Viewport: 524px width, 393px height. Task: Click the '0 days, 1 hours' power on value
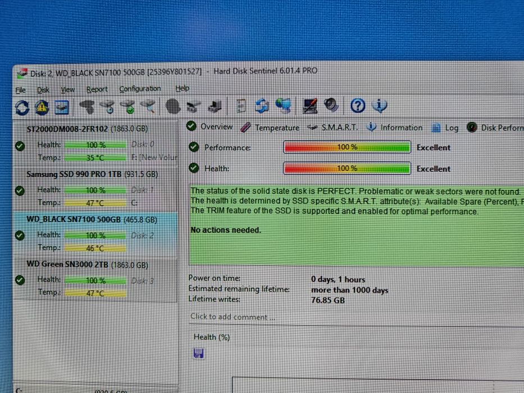338,280
